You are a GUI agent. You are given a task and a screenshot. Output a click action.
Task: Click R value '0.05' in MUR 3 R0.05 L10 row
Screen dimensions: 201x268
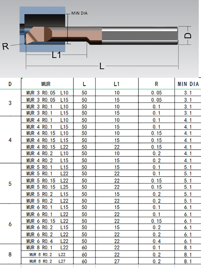[157, 93]
